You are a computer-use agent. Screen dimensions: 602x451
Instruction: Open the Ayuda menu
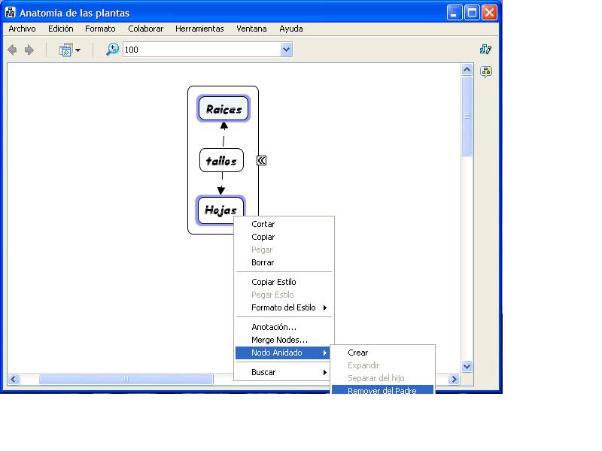(x=291, y=29)
